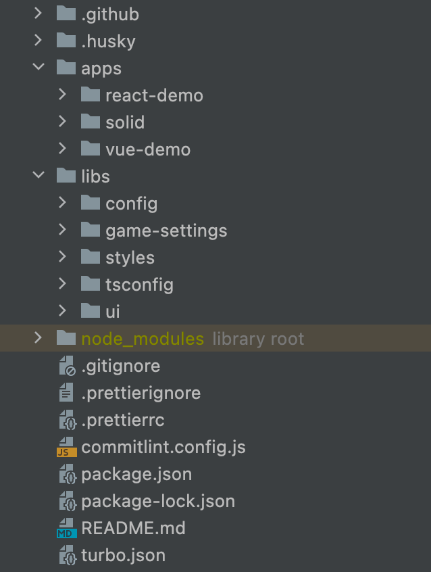Image resolution: width=431 pixels, height=572 pixels.
Task: Click the JS icon beside commitlint.config.js
Action: [66, 447]
